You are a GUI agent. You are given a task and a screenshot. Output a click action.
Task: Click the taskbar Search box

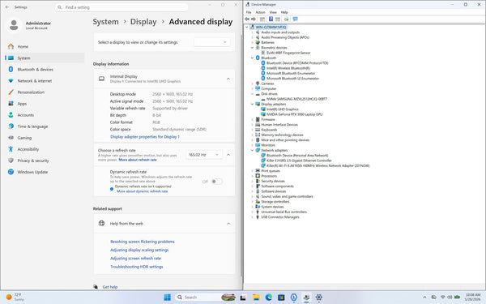(205, 298)
